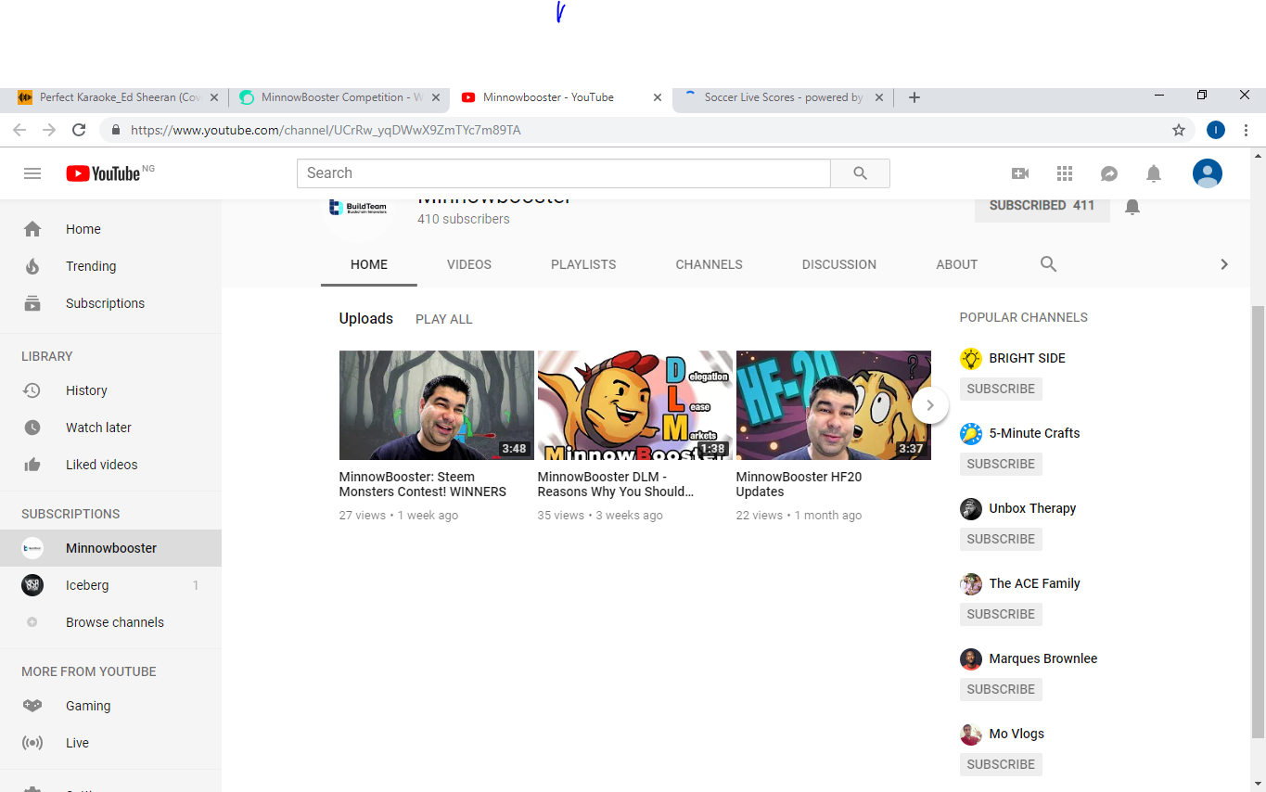Click the channel search magnifier icon
The height and width of the screenshot is (792, 1266).
1048,264
